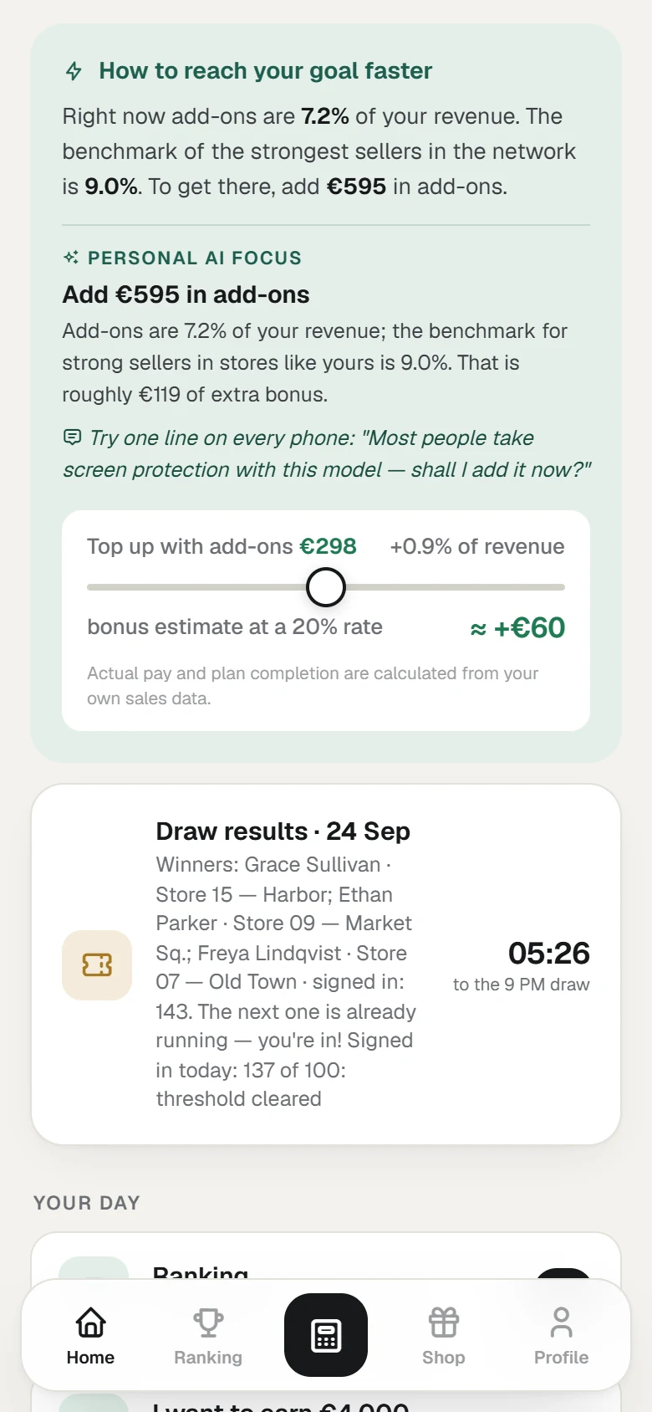
Task: Click the 05:26 draw countdown timer
Action: click(549, 953)
